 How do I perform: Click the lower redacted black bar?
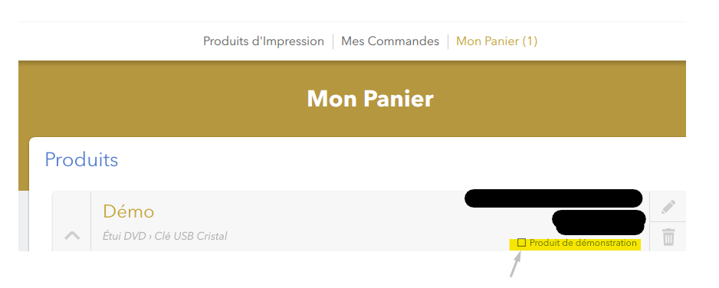[x=599, y=222]
